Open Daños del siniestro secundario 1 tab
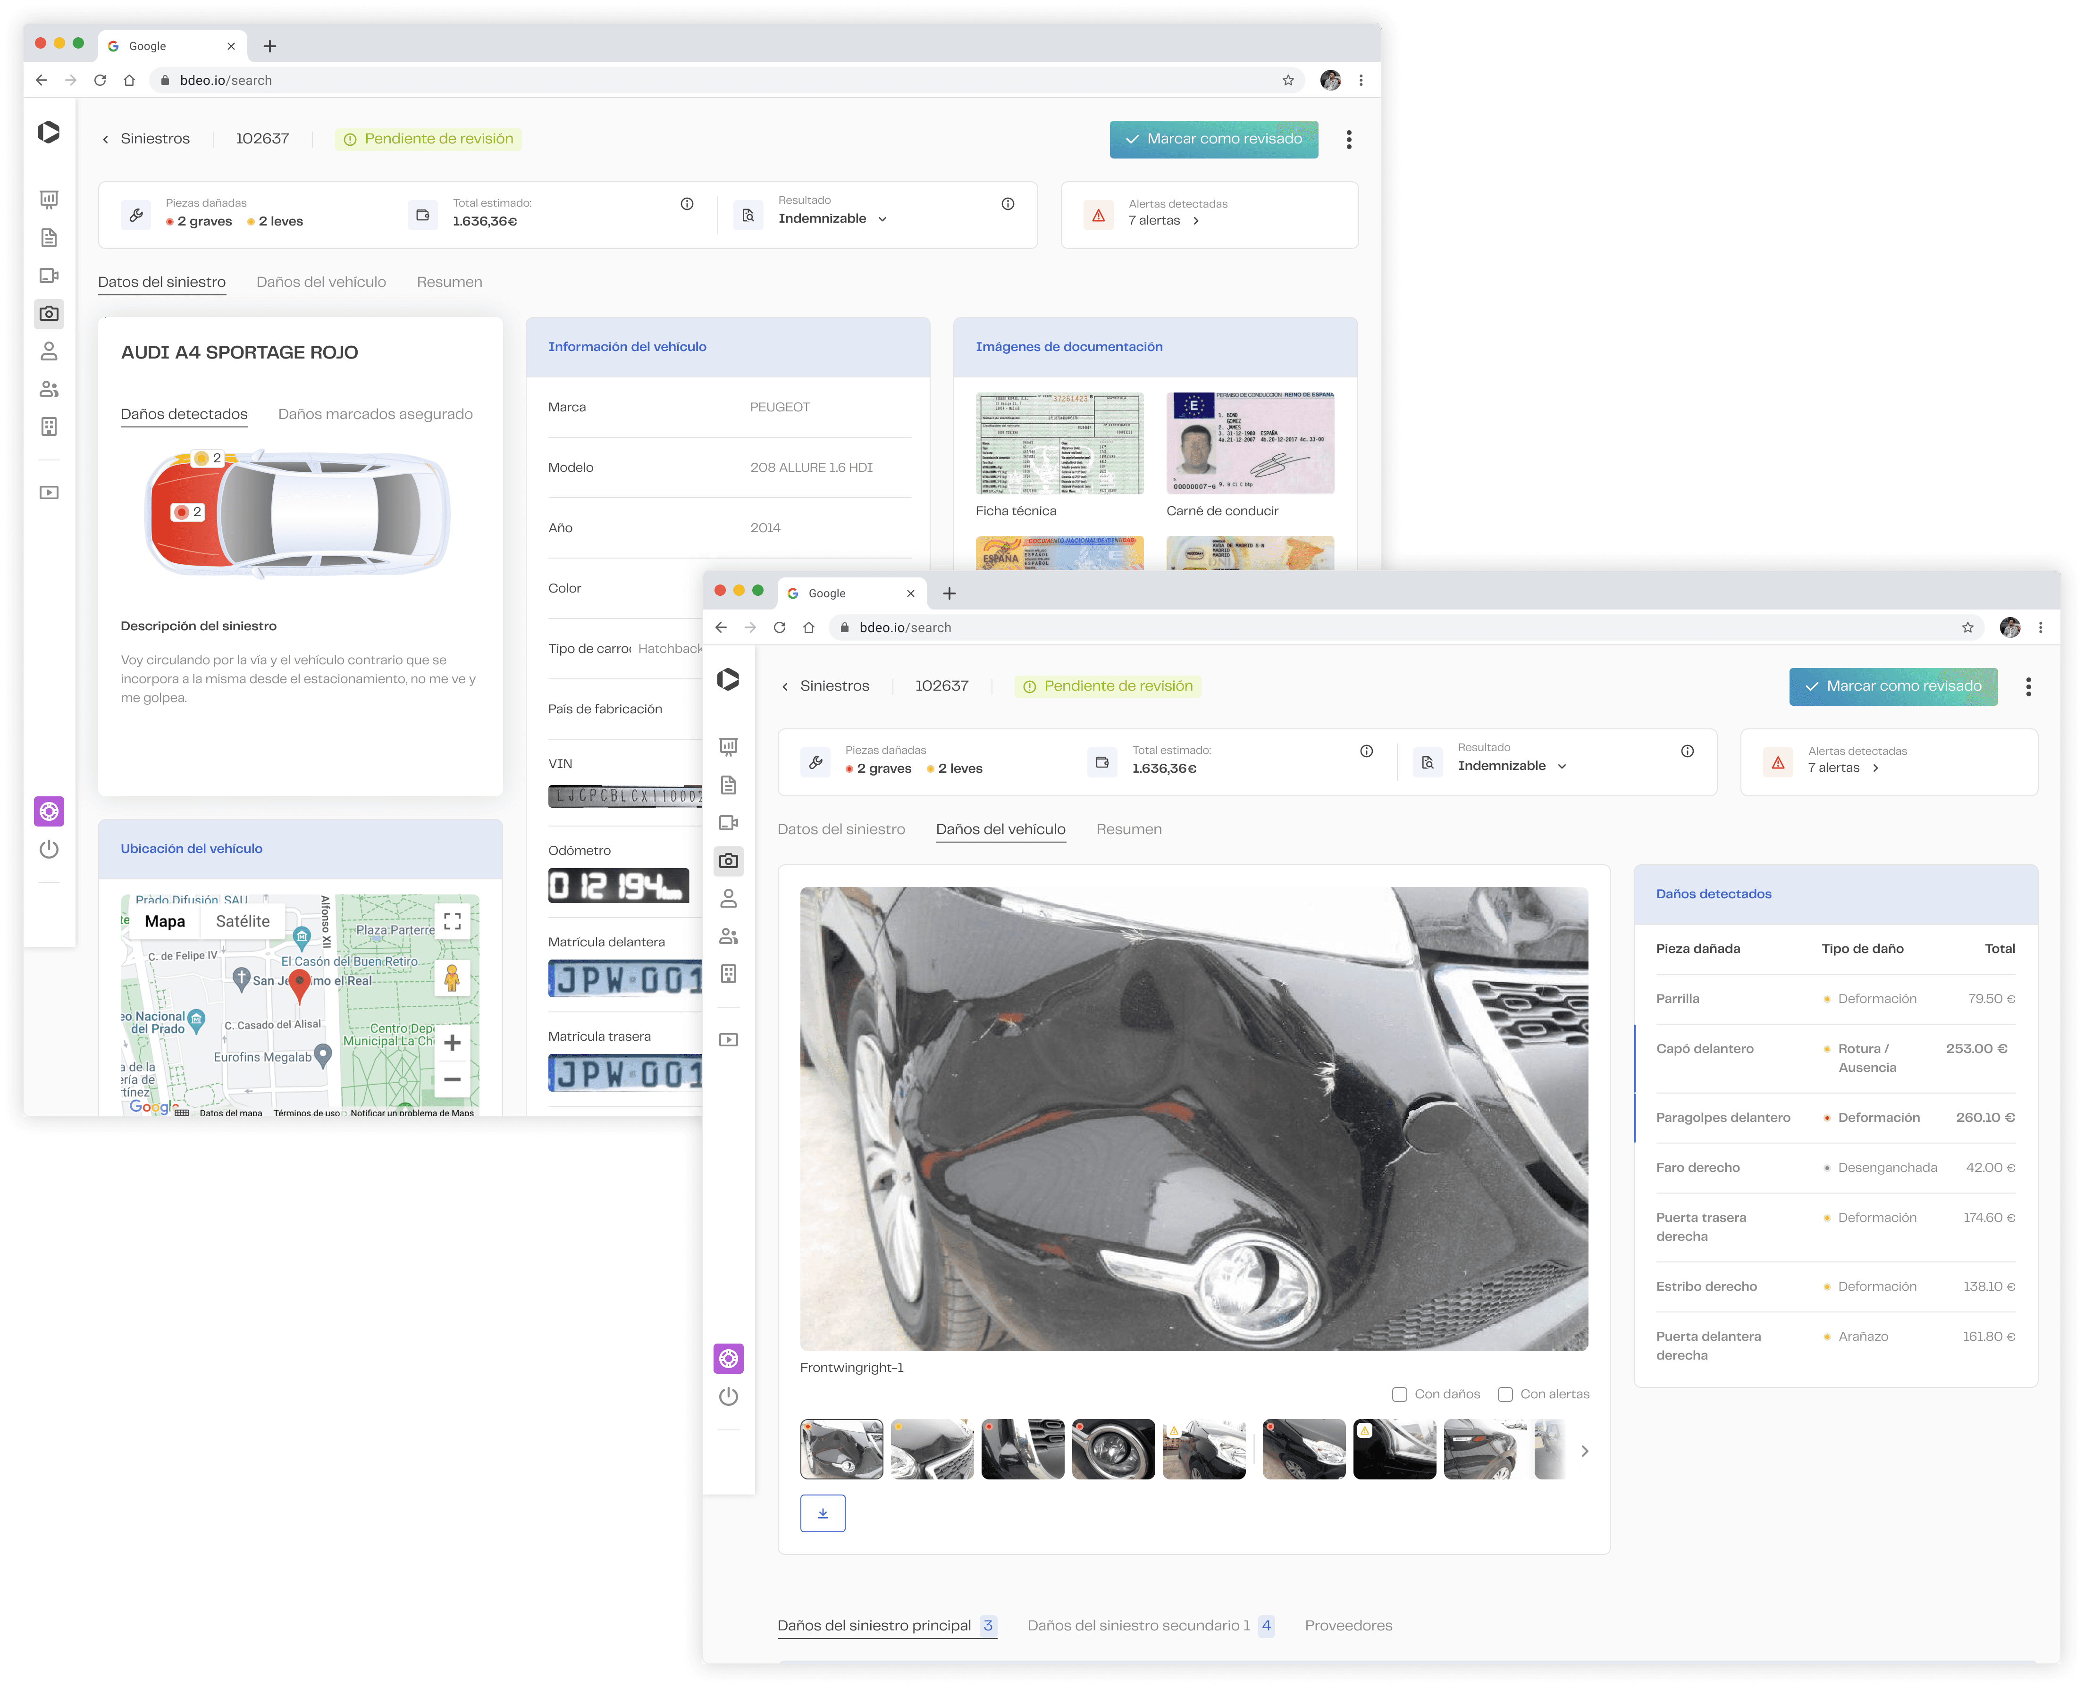2084x1687 pixels. pyautogui.click(x=1138, y=1625)
